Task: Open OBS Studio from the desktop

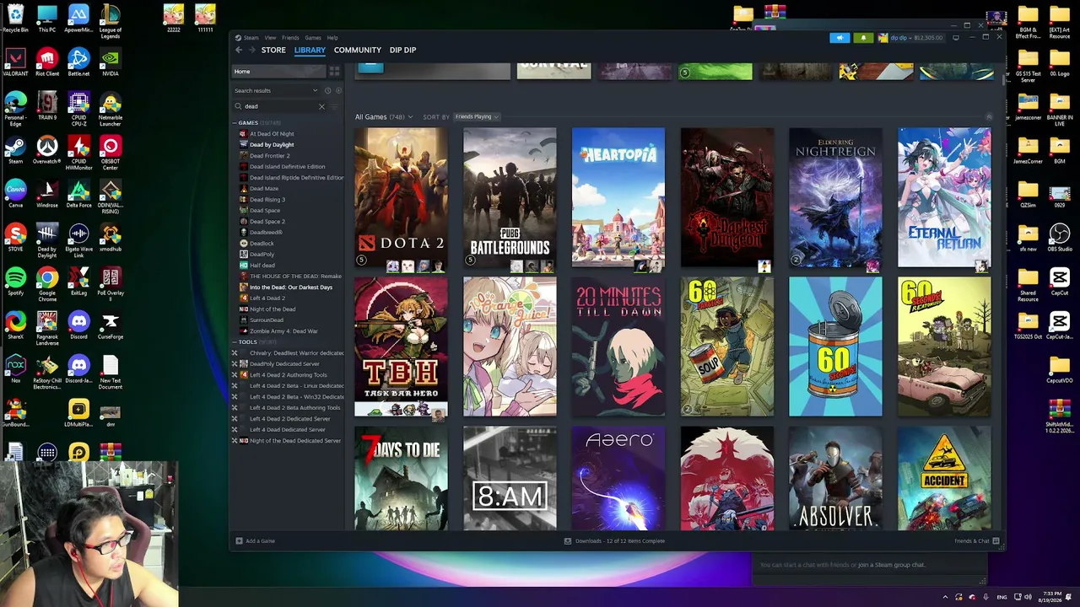Action: coord(1059,237)
